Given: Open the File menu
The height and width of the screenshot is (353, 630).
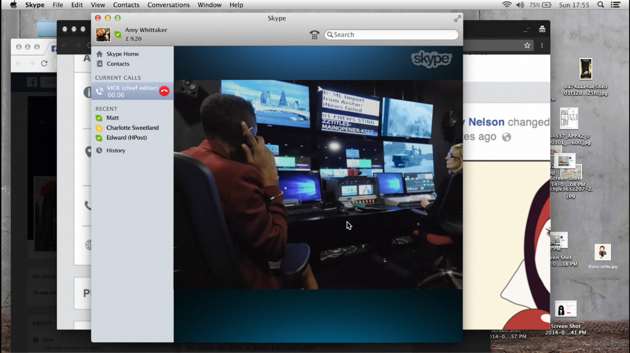Looking at the screenshot, I should [58, 5].
